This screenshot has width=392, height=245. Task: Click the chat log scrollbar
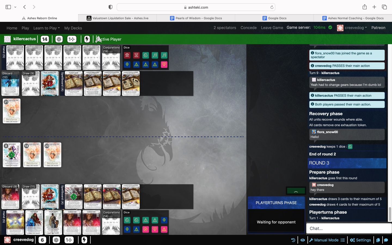390,214
